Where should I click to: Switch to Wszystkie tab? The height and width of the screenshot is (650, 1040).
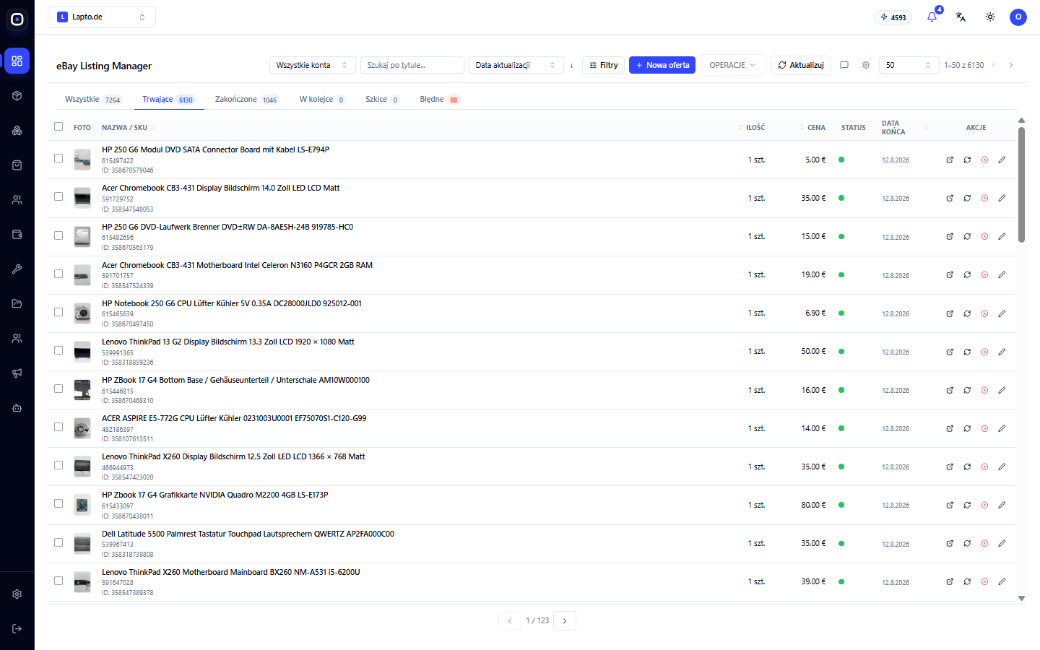[x=93, y=100]
